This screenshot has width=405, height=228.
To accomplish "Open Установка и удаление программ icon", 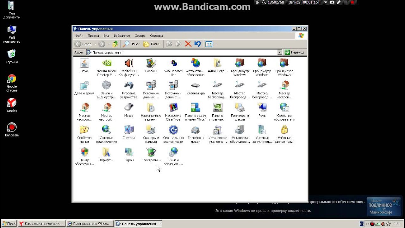I will pyautogui.click(x=218, y=134).
